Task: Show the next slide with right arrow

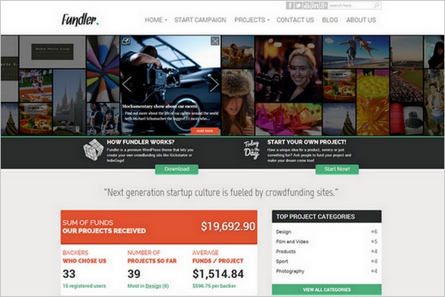Action: 215,84
